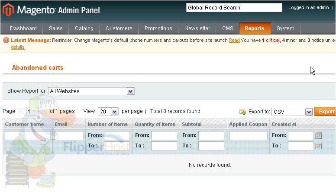Click Number of Items From field
The image size is (336, 194).
click(117, 135)
